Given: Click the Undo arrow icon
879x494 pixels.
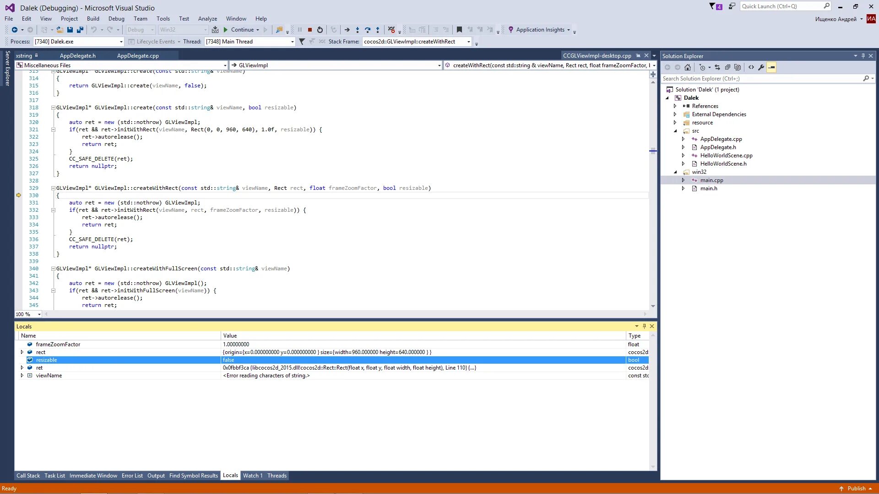Looking at the screenshot, I should [x=93, y=30].
